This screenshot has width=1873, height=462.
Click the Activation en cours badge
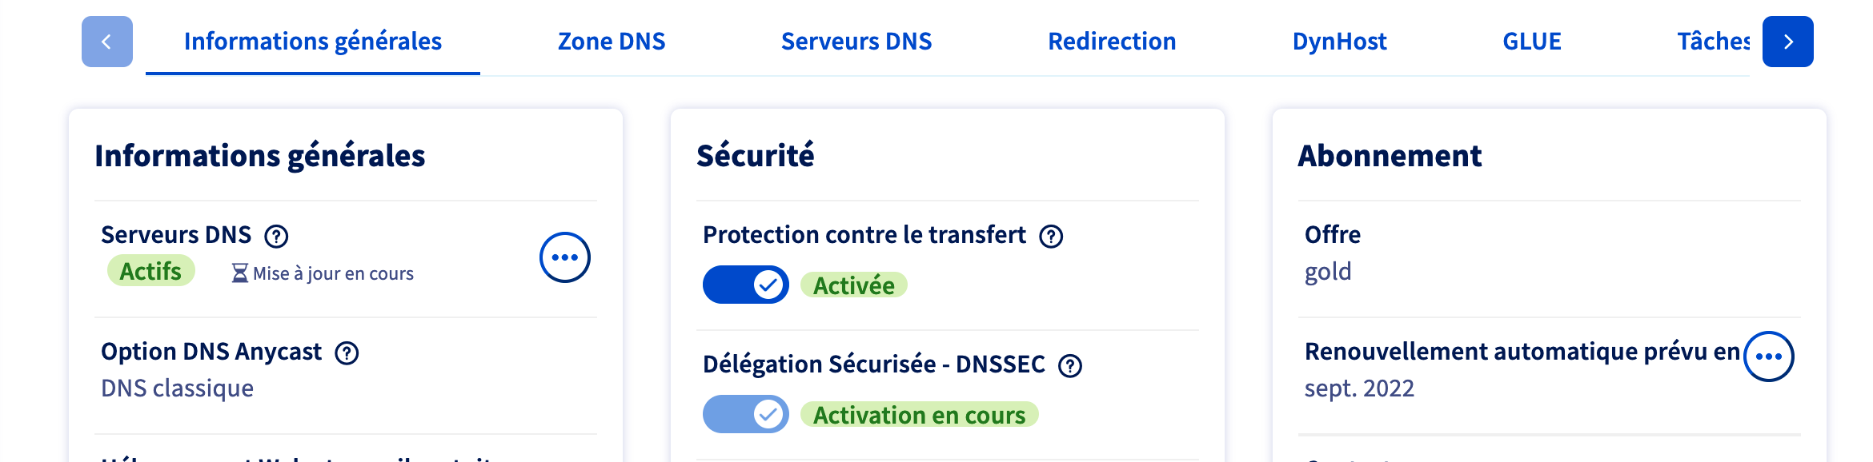pyautogui.click(x=920, y=415)
